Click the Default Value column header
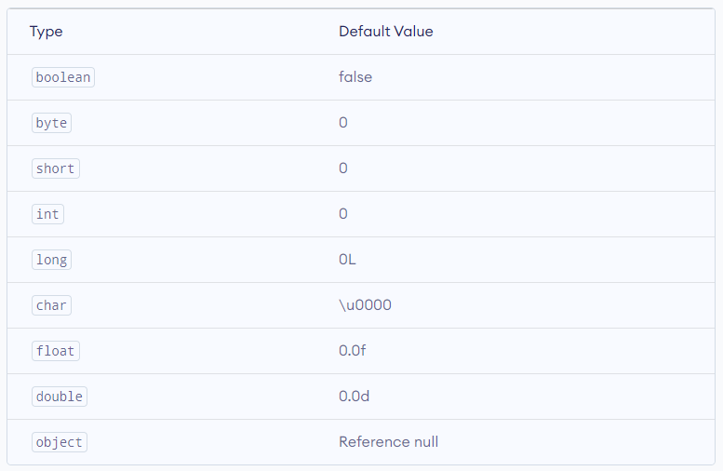723x471 pixels. coord(386,32)
